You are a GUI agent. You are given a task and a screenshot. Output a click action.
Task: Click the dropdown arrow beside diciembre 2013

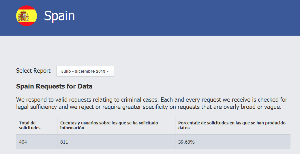click(108, 72)
